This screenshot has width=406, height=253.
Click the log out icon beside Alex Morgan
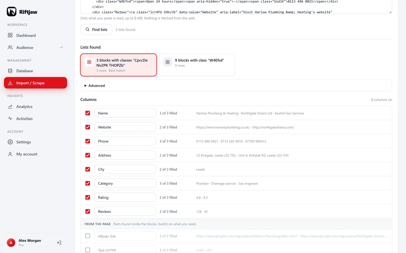point(59,243)
